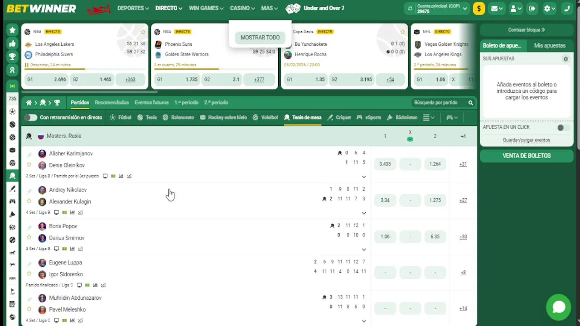Select odds 6.35 for Darius Smirnov
This screenshot has width=580, height=326.
pyautogui.click(x=435, y=236)
